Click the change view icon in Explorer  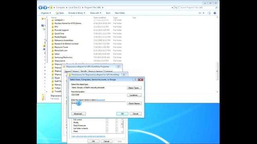point(200,13)
